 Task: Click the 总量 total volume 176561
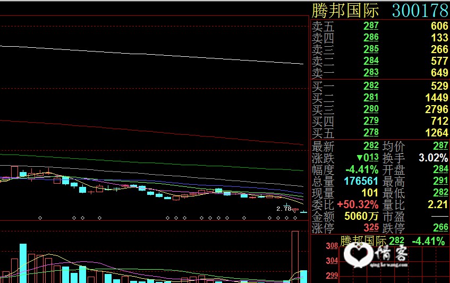pos(361,181)
